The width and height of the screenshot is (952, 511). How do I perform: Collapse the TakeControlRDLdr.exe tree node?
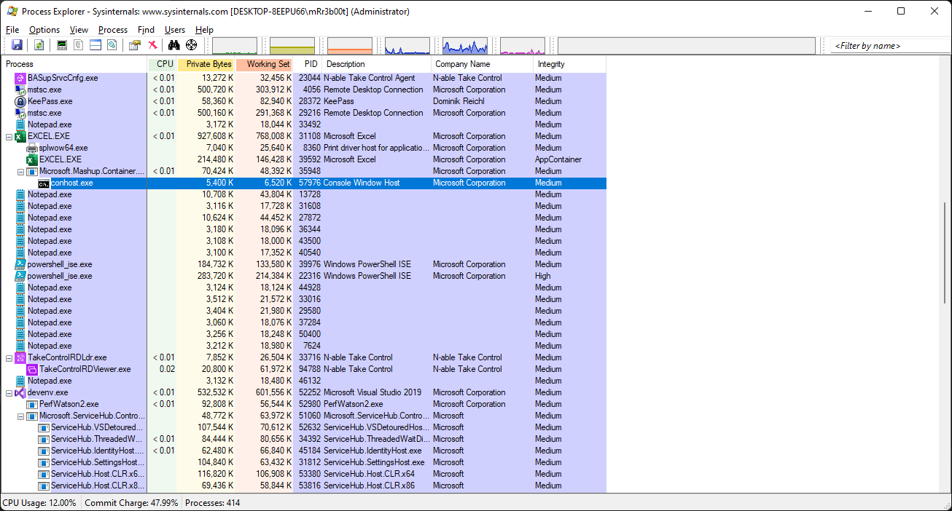pyautogui.click(x=9, y=357)
